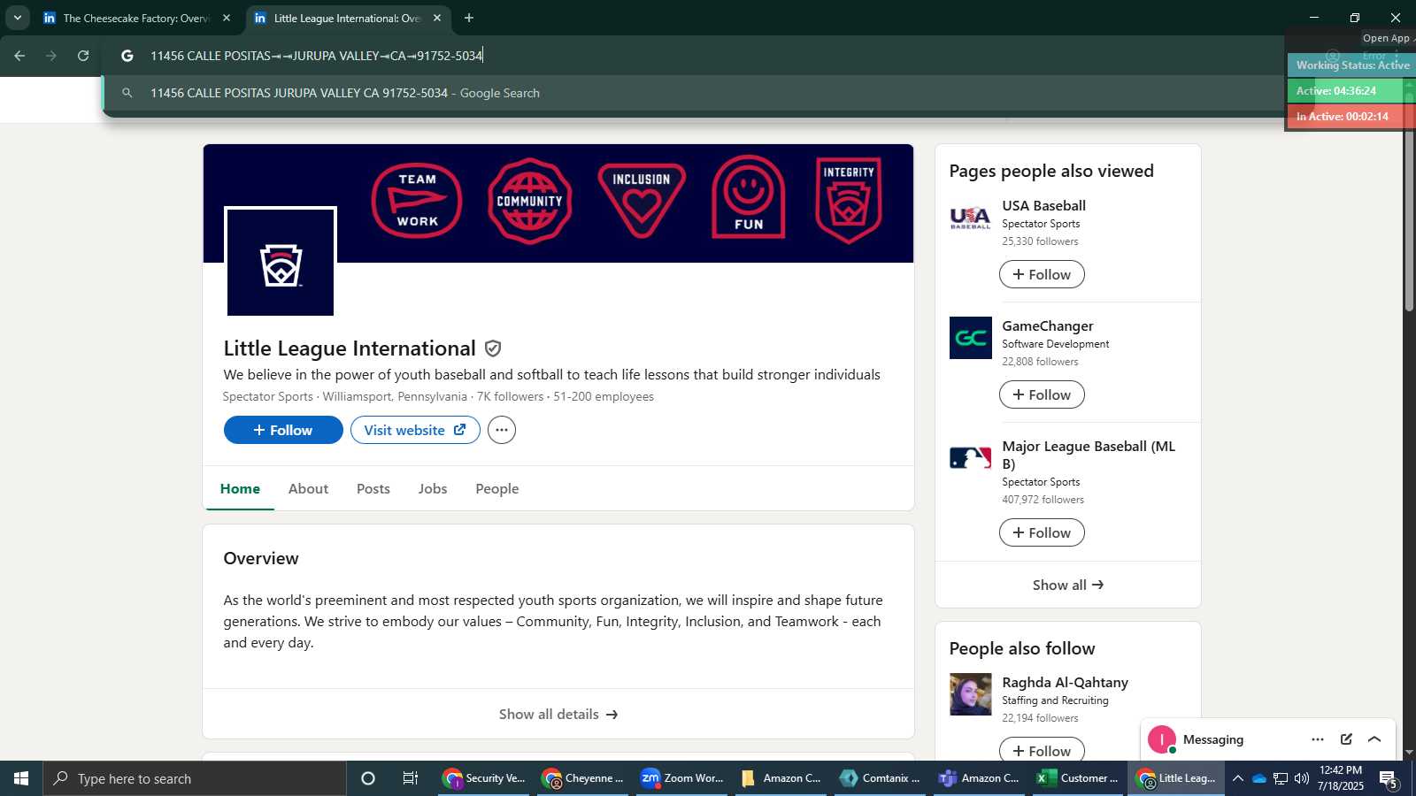Click the Community badge in the banner

coord(529,201)
